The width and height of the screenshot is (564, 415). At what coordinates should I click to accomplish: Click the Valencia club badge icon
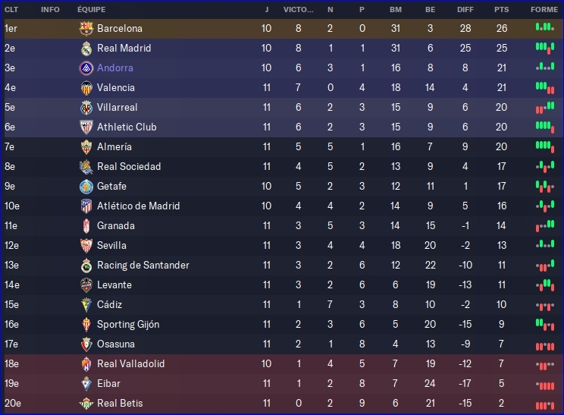pyautogui.click(x=86, y=87)
